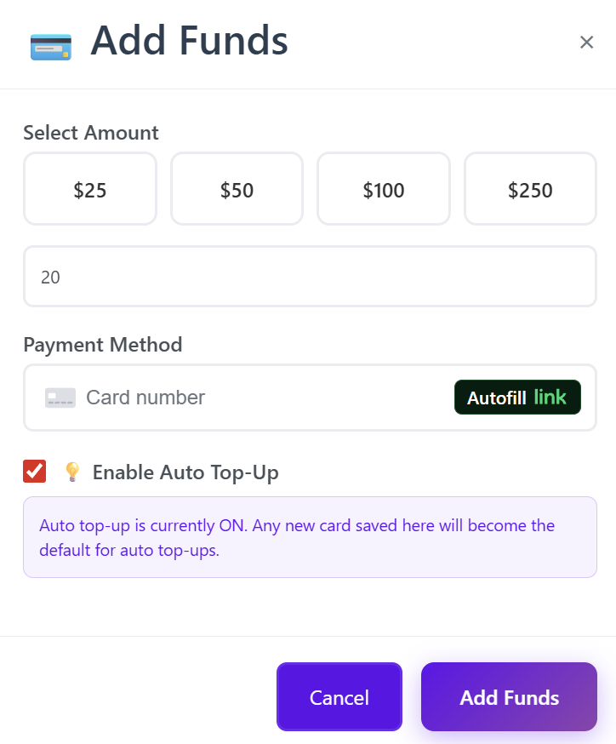Click the lightbulb icon near Auto Top-Up
The width and height of the screenshot is (616, 744).
(72, 472)
